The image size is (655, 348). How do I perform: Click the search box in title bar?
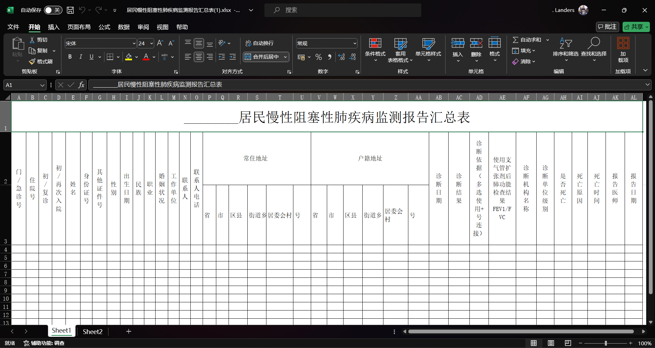[x=343, y=10]
